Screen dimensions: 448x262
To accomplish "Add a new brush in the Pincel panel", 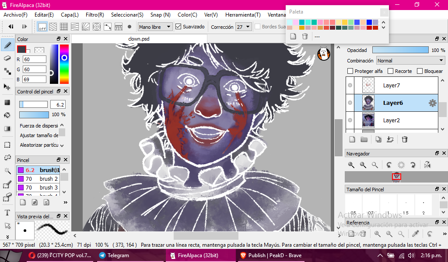I will (23, 203).
